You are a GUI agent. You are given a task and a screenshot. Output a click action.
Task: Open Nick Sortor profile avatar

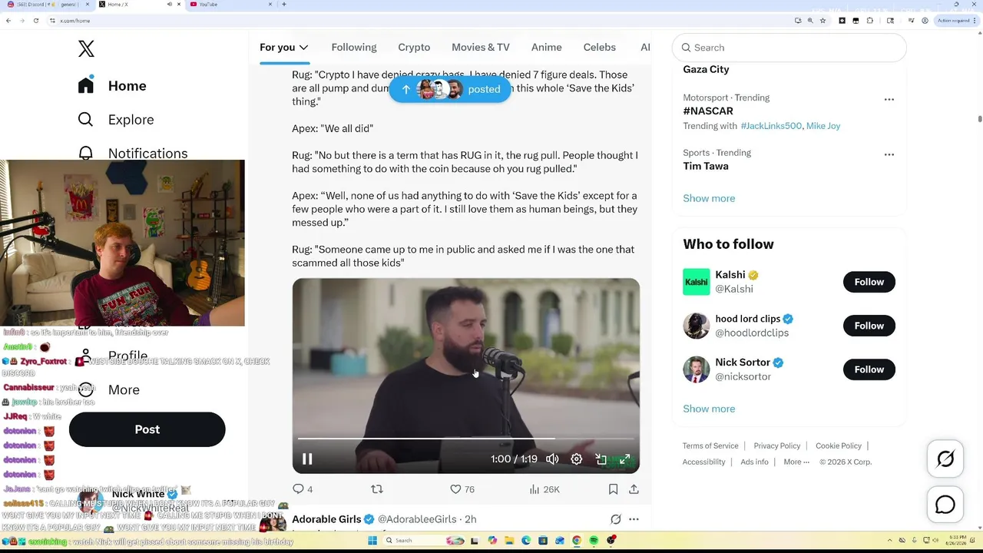pos(697,369)
